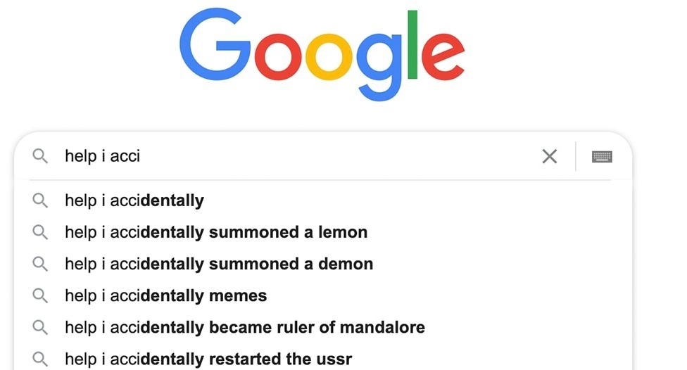Image resolution: width=687 pixels, height=370 pixels.
Task: Click magnifier beside 'accidentally memes' suggestion
Action: pyautogui.click(x=40, y=295)
